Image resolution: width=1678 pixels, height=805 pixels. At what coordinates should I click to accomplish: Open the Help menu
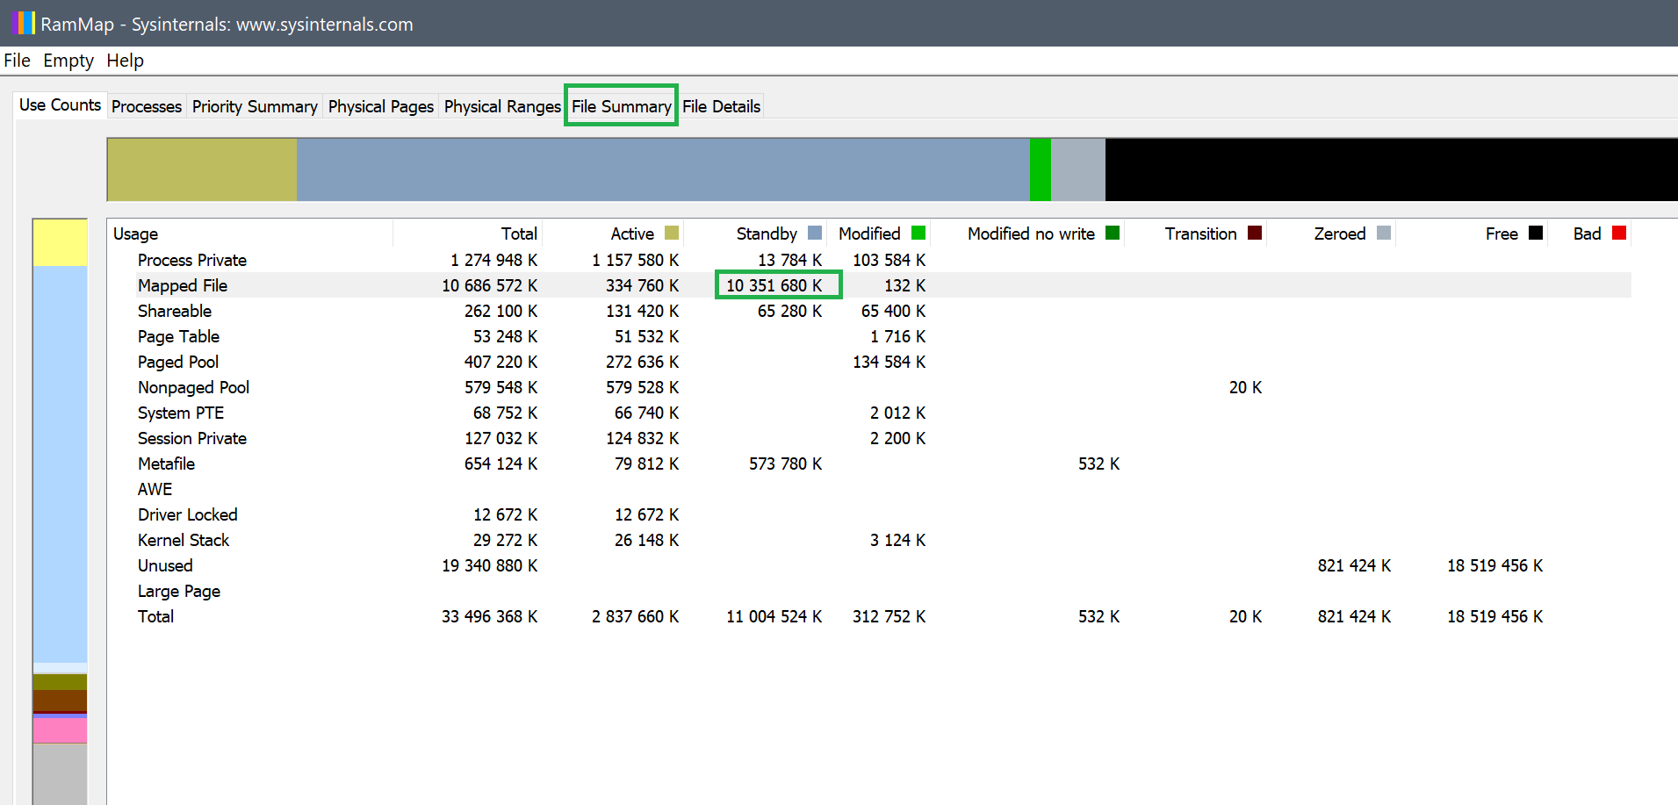125,61
